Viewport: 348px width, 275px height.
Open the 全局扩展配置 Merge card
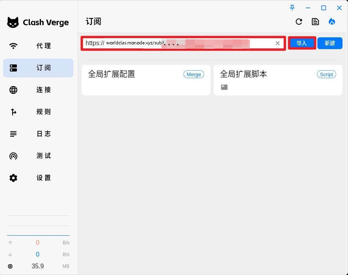tap(146, 80)
